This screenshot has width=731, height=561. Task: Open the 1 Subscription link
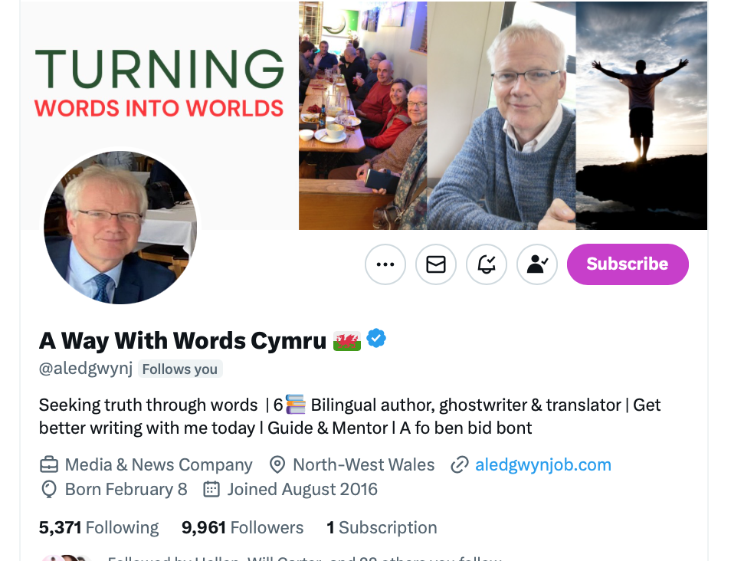(382, 527)
